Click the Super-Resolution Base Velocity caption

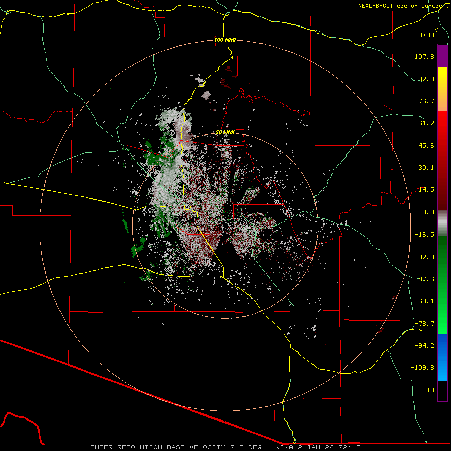coord(225,447)
